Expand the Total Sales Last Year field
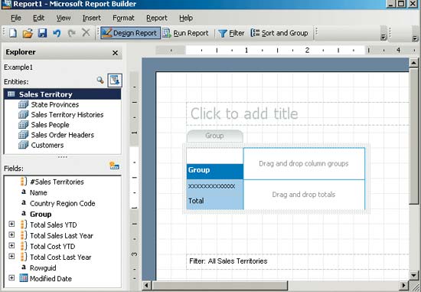 coord(11,235)
